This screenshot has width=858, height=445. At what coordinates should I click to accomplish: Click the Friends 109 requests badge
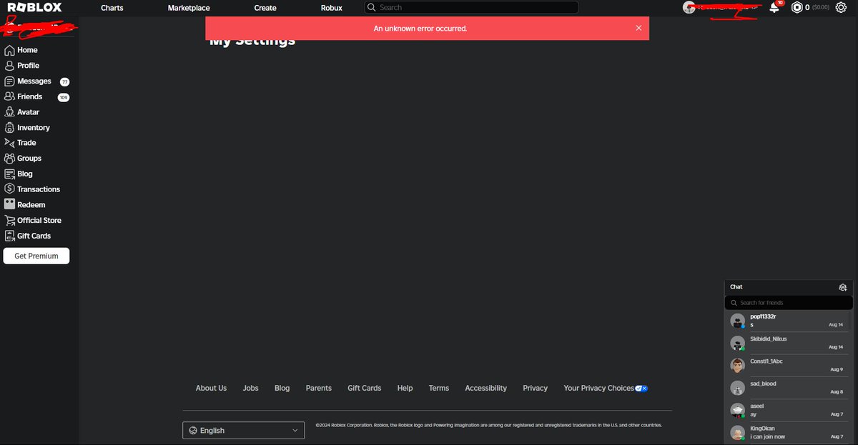64,97
